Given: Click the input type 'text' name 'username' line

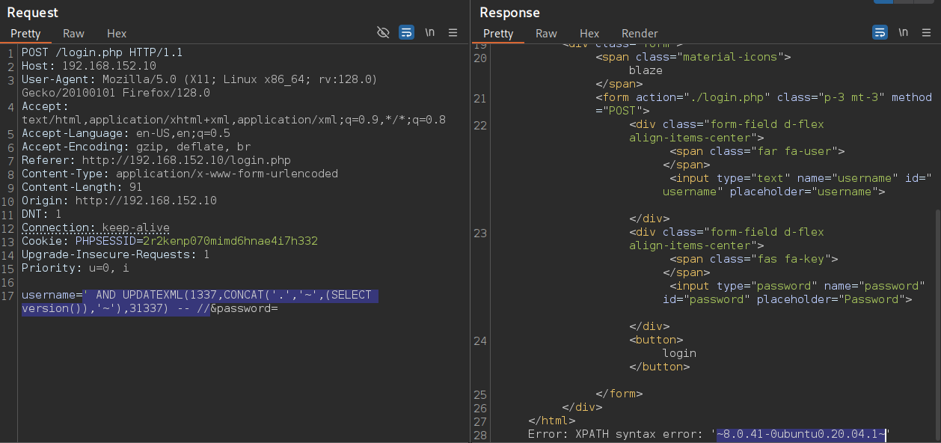Looking at the screenshot, I should coord(799,178).
